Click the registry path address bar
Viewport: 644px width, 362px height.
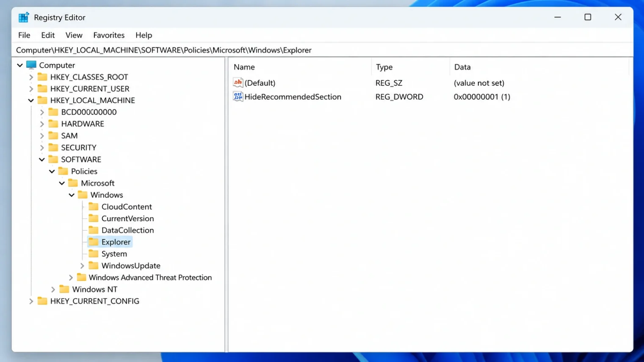point(323,50)
